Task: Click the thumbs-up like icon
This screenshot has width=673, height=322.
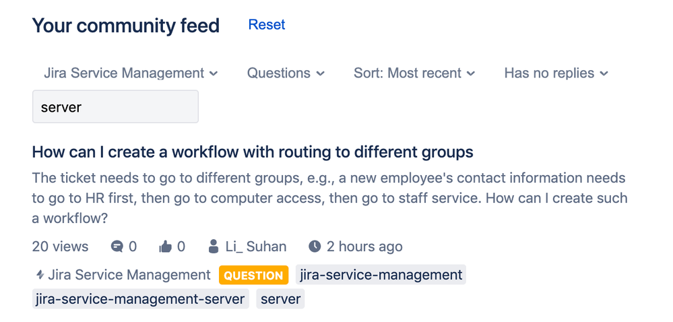Action: point(165,247)
